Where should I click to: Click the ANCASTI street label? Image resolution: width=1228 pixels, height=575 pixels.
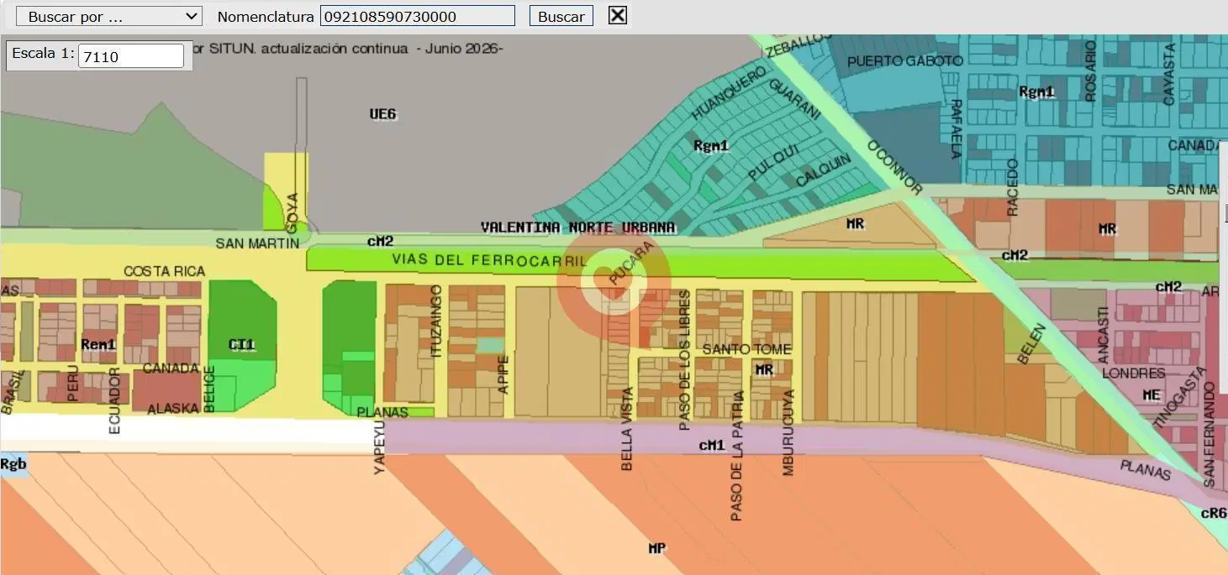tap(1104, 333)
